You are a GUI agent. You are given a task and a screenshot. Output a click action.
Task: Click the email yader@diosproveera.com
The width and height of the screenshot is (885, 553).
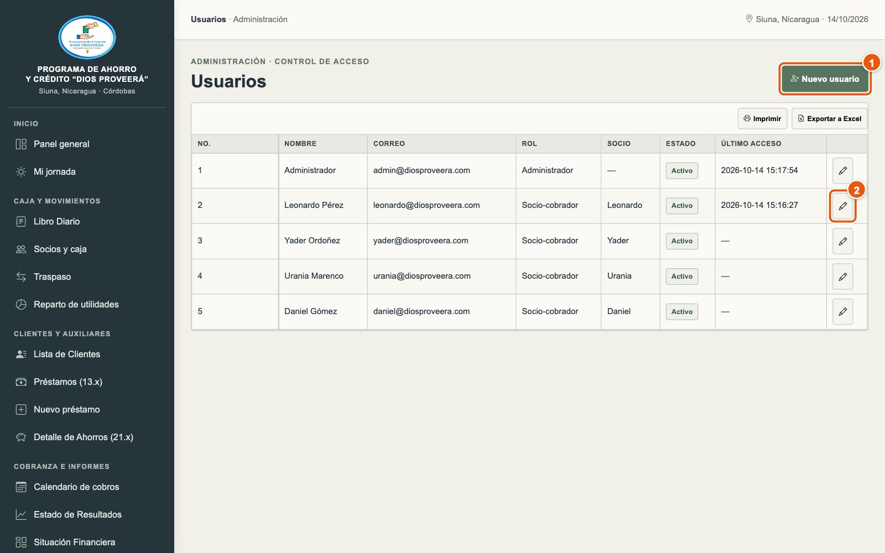(x=421, y=241)
